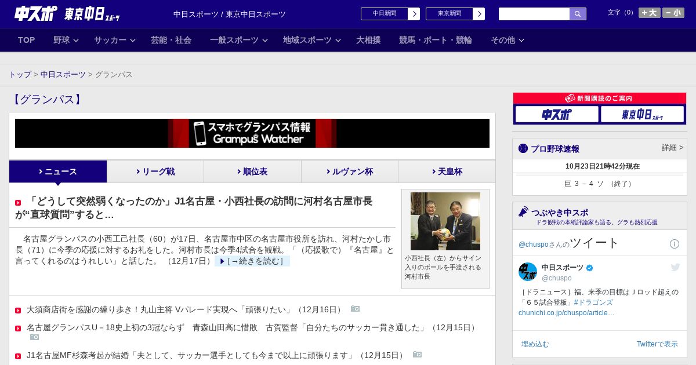Image resolution: width=696 pixels, height=365 pixels.
Task: Open the 芸能・社会 menu item
Action: pos(171,40)
